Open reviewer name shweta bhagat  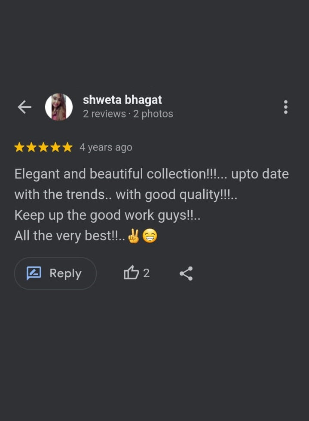(x=122, y=100)
